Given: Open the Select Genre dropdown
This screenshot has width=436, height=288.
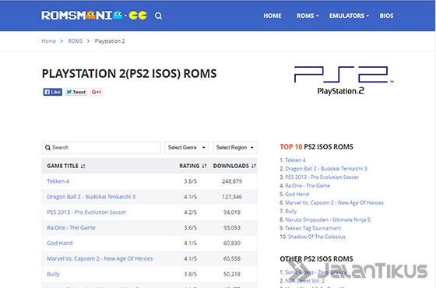Looking at the screenshot, I should point(187,147).
